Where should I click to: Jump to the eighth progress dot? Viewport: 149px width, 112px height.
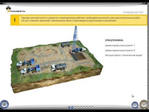90,107
